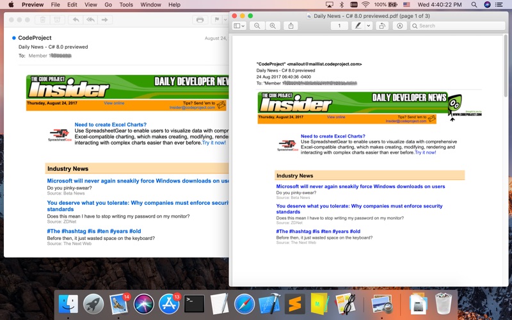Open the Wi-Fi status menu

tap(365, 4)
